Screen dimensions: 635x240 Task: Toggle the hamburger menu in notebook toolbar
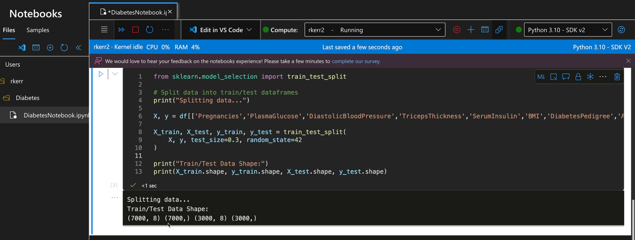104,30
